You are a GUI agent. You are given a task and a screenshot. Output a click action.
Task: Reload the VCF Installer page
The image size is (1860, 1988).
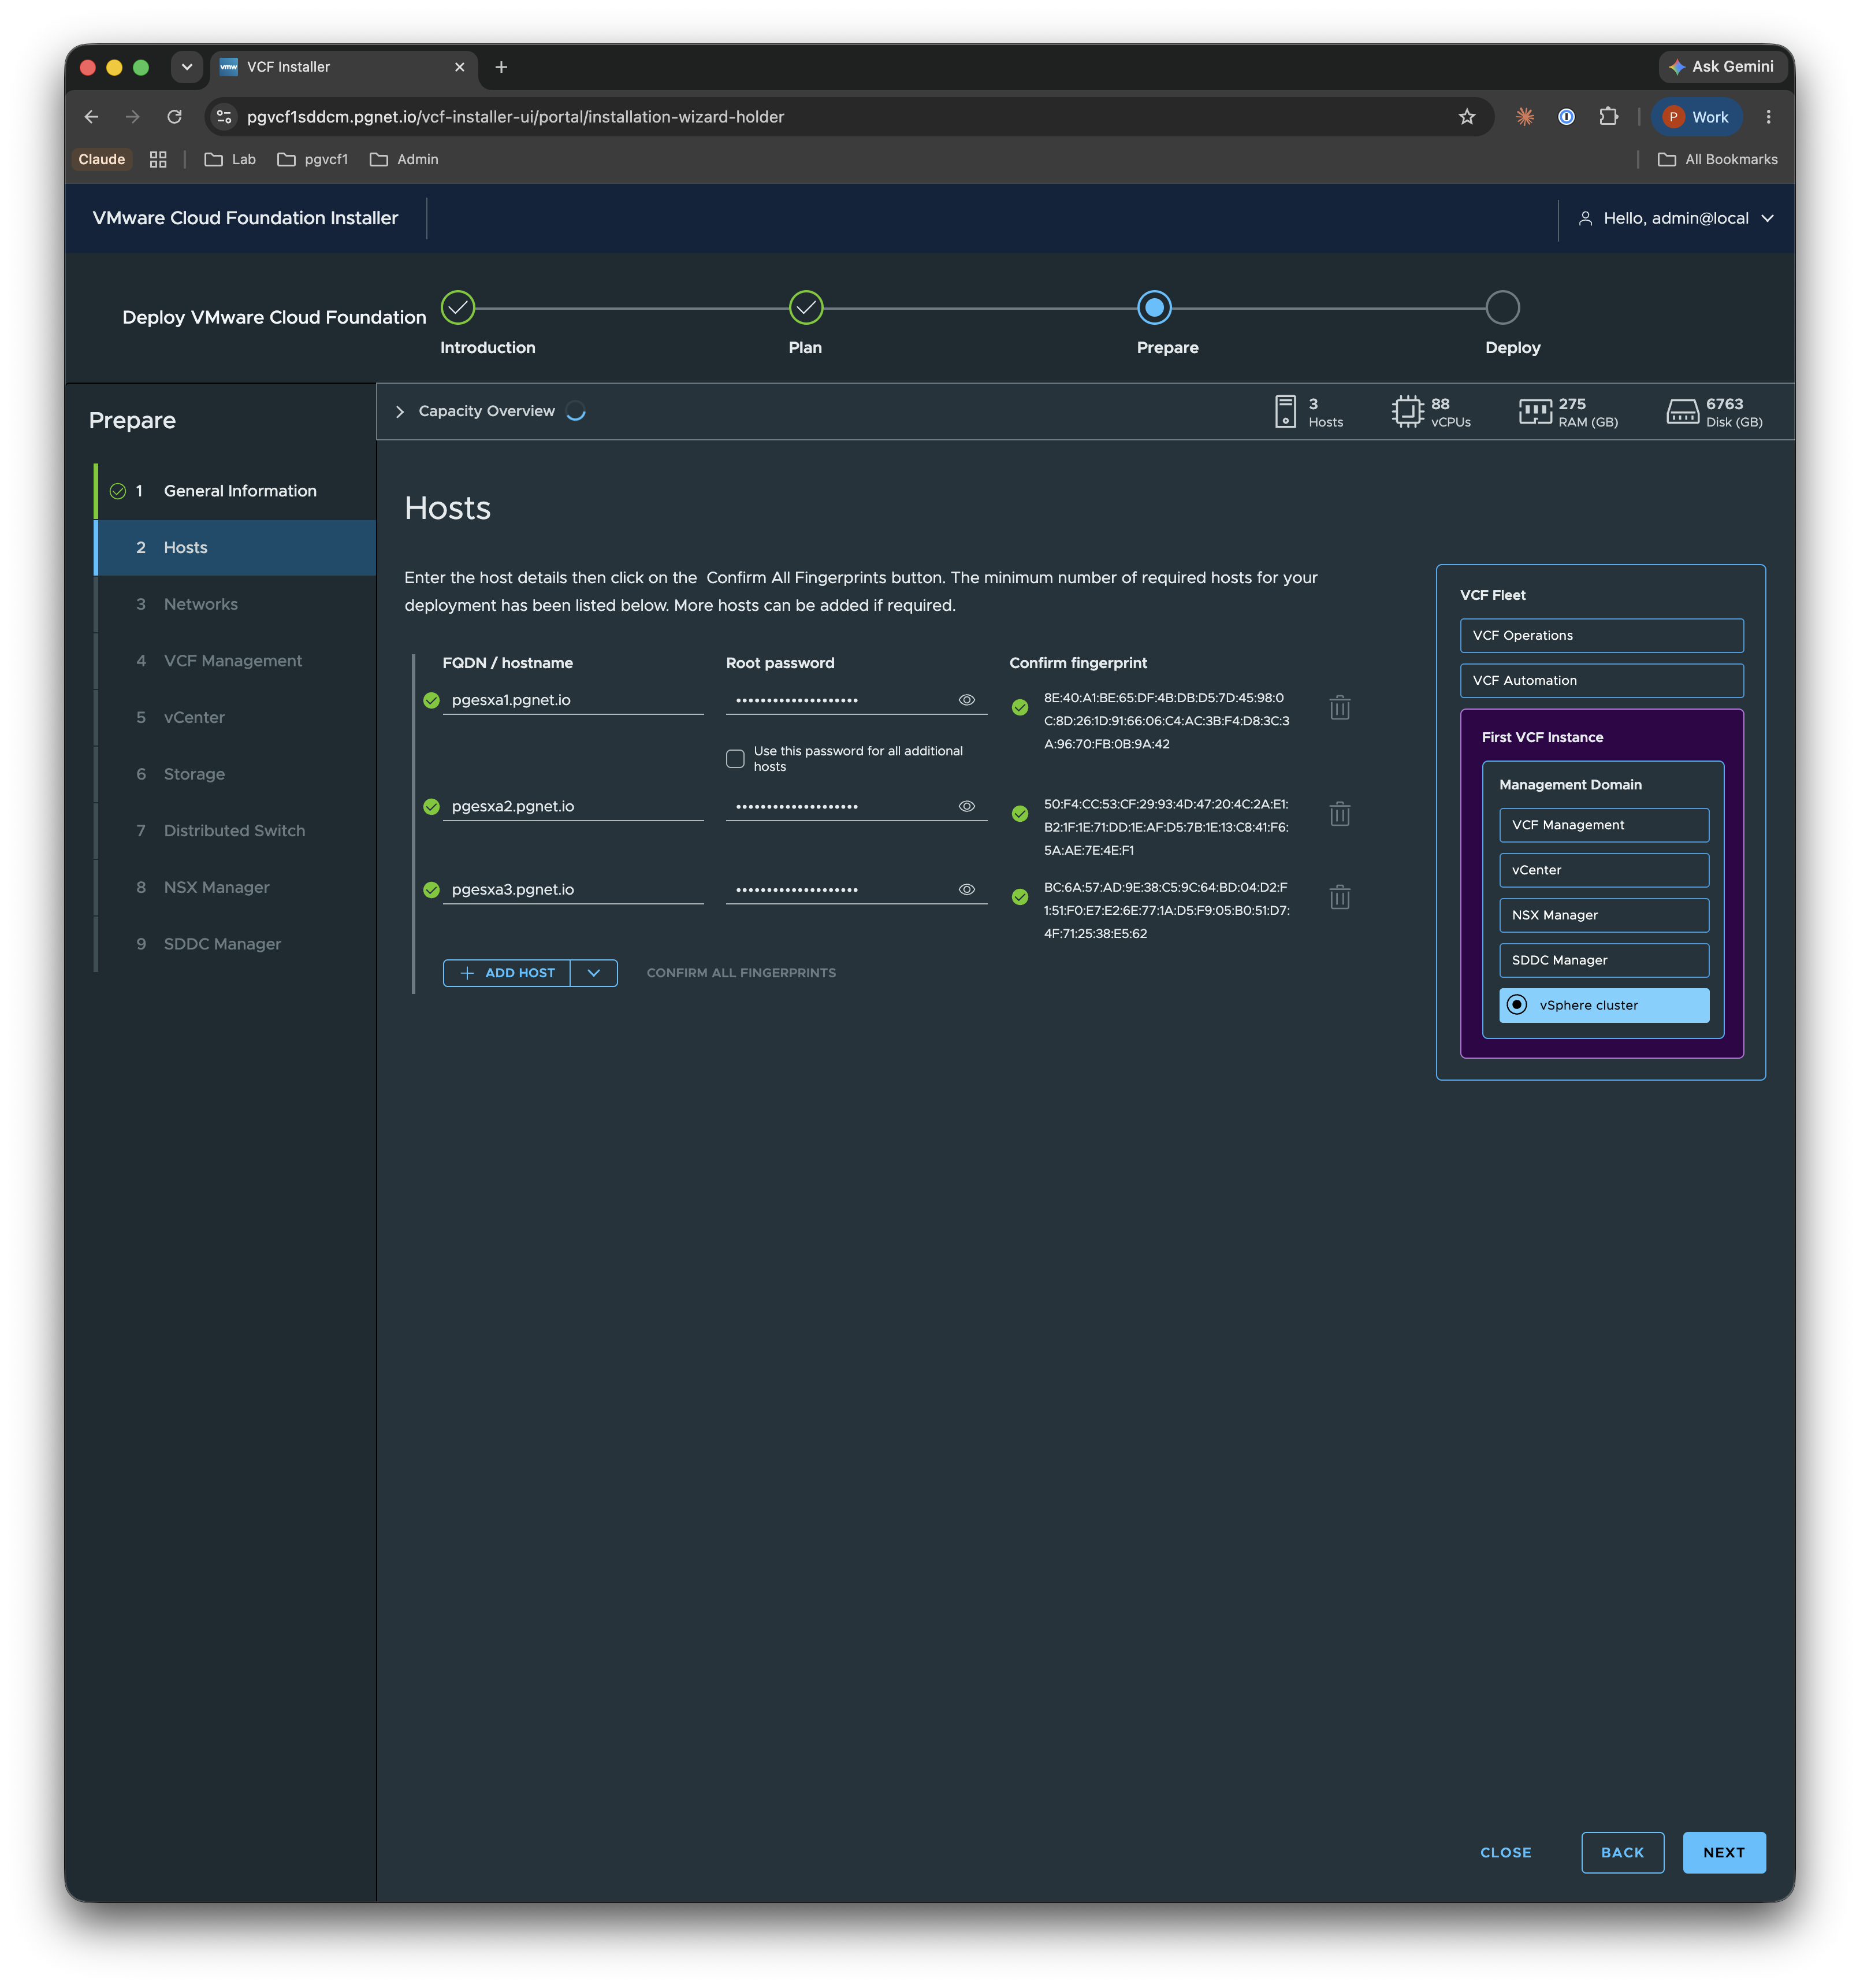tap(174, 117)
